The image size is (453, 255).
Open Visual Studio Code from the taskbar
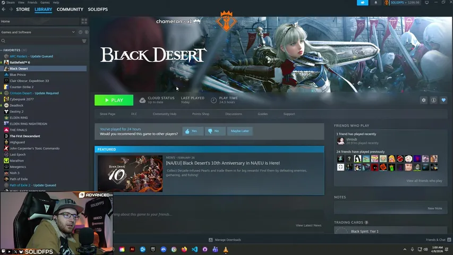point(194,249)
